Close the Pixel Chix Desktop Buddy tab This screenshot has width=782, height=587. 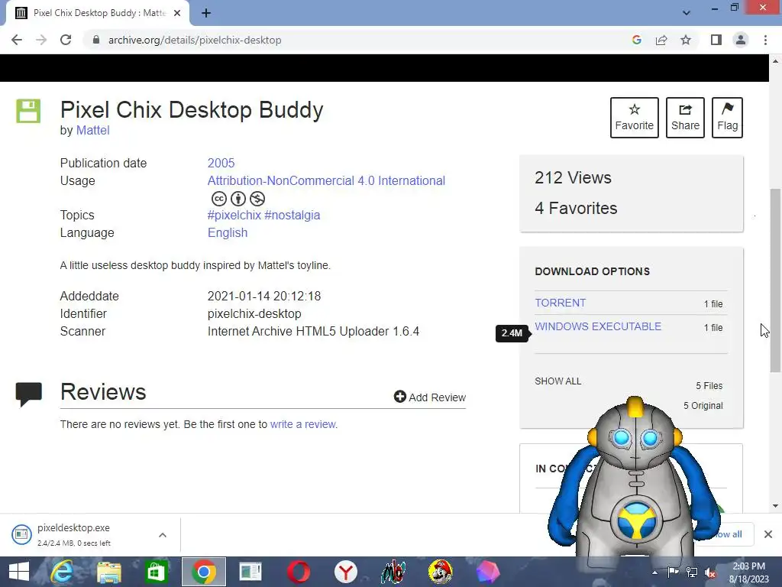(x=177, y=13)
